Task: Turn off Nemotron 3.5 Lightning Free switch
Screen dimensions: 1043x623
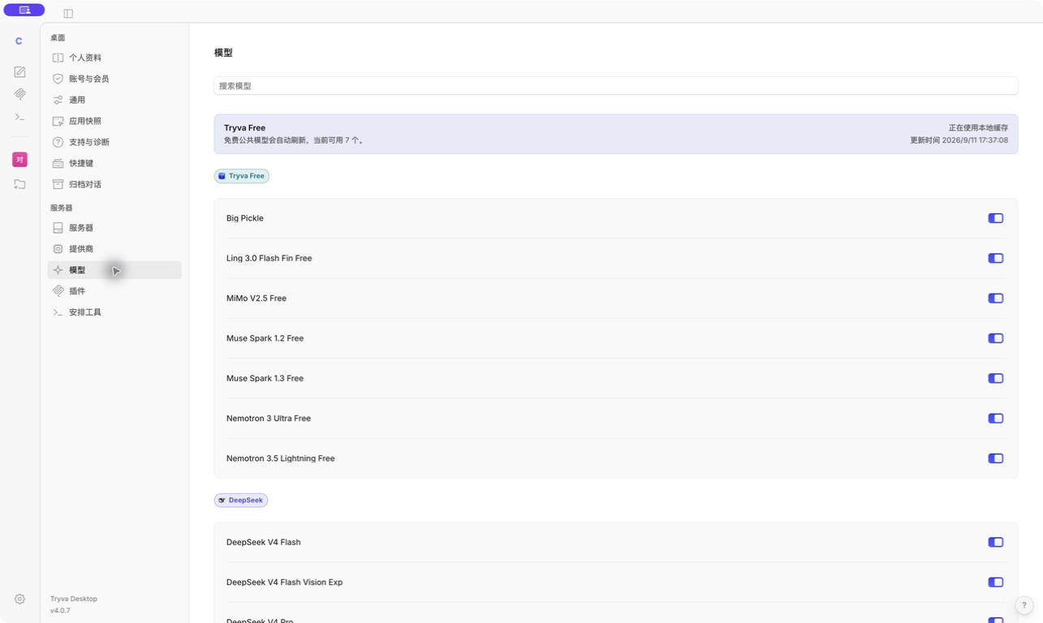Action: tap(996, 458)
